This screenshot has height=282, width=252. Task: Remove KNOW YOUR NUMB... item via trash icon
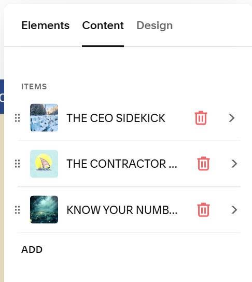[x=203, y=210]
